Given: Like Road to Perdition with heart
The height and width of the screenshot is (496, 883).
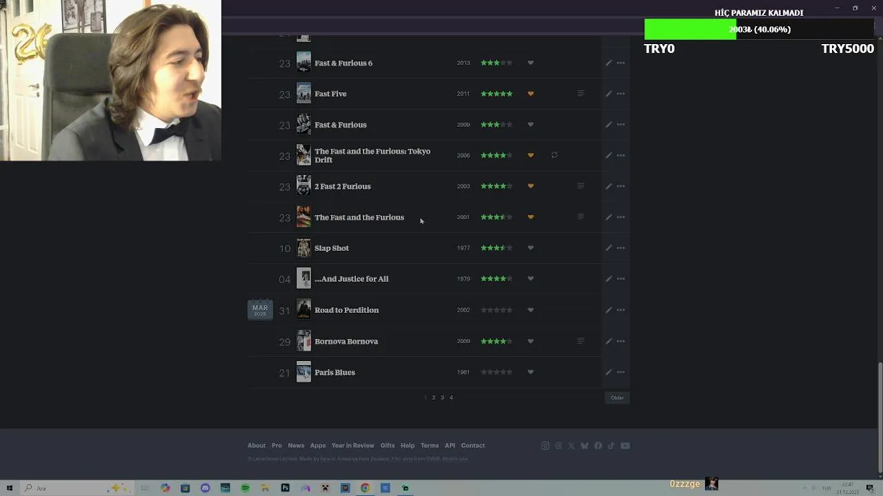Looking at the screenshot, I should coord(530,310).
